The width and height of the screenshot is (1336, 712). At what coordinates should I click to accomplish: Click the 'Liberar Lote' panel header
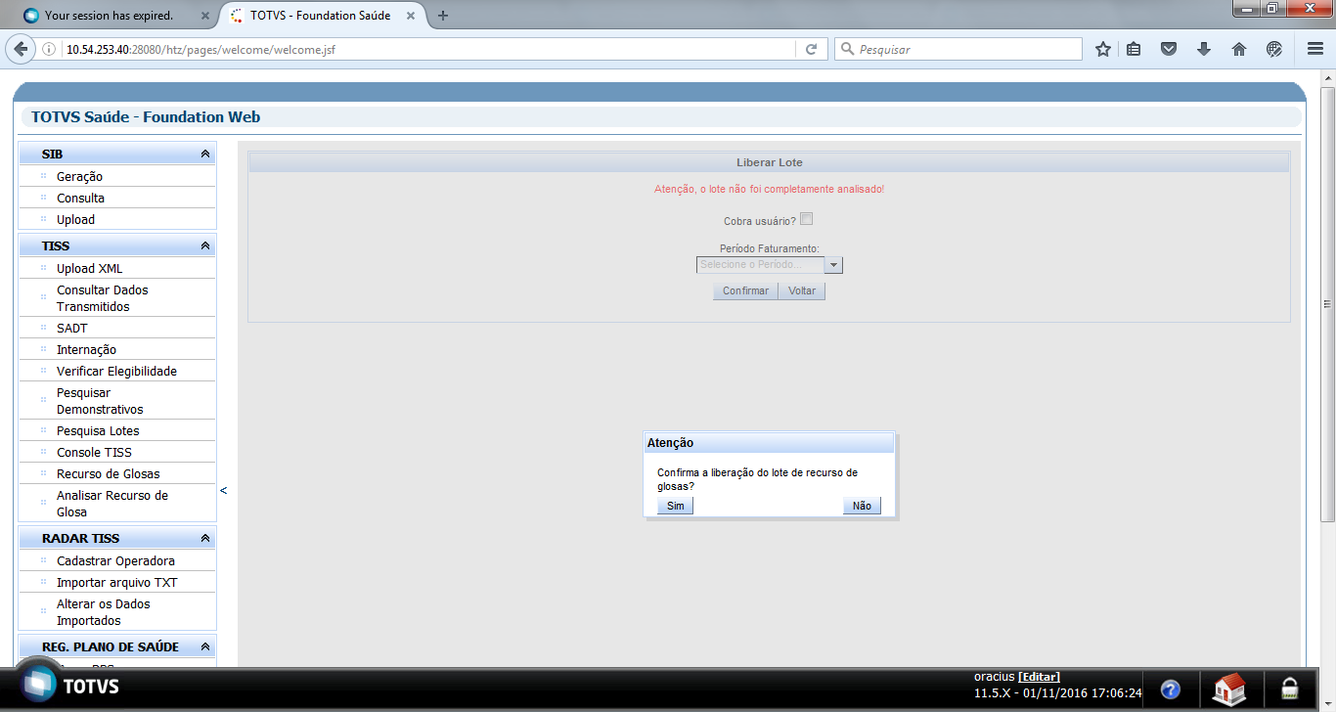pyautogui.click(x=770, y=162)
